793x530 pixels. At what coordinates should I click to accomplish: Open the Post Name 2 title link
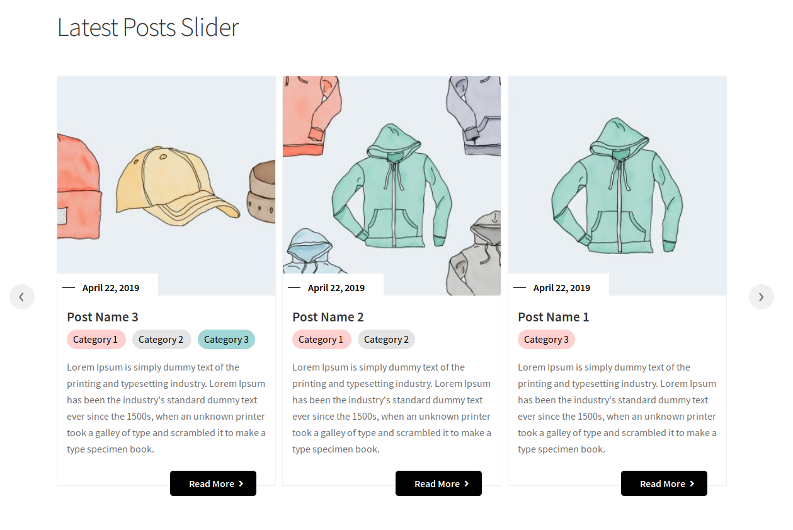pyautogui.click(x=328, y=317)
